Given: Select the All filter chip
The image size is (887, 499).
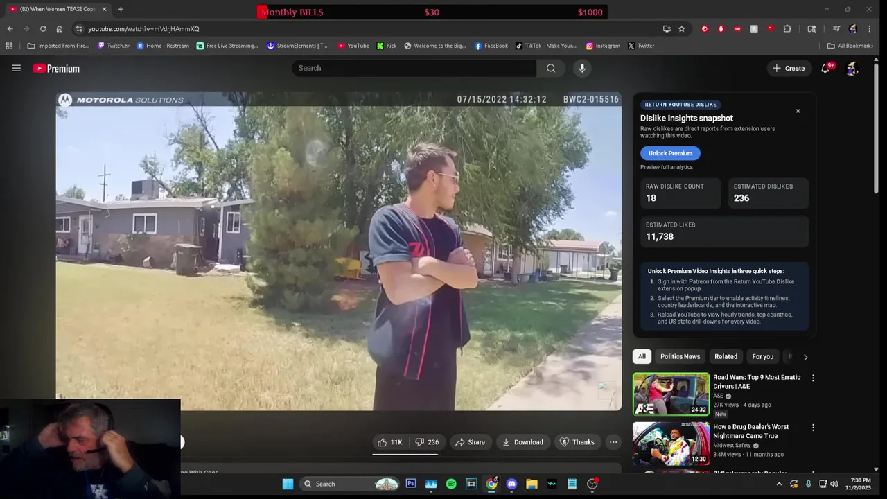Looking at the screenshot, I should click(642, 356).
